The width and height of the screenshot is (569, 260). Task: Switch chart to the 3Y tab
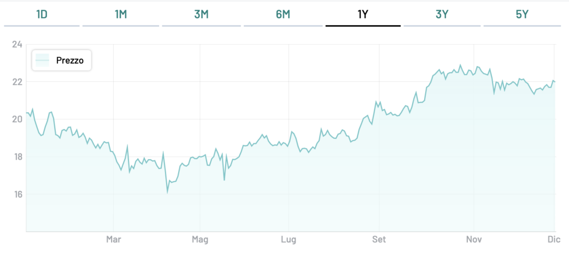click(442, 14)
